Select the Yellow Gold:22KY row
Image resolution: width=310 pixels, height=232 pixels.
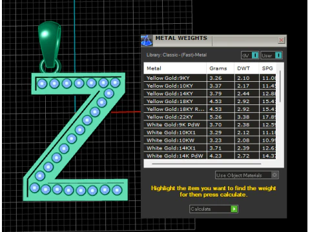tap(210, 117)
